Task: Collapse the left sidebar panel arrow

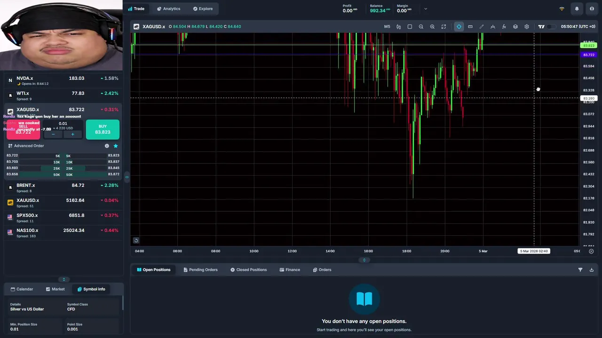Action: (127, 177)
